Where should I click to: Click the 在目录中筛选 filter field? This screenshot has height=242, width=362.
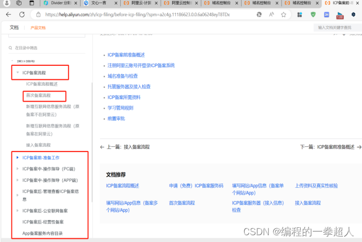[x=47, y=48]
